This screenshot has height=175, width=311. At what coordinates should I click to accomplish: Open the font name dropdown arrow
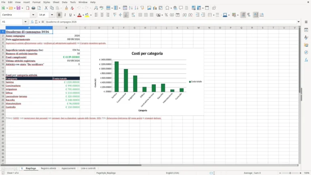tap(33, 15)
